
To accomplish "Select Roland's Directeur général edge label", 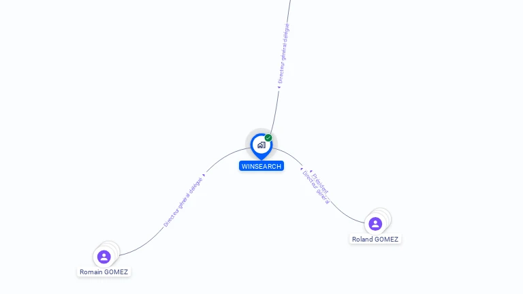I will tap(315, 187).
